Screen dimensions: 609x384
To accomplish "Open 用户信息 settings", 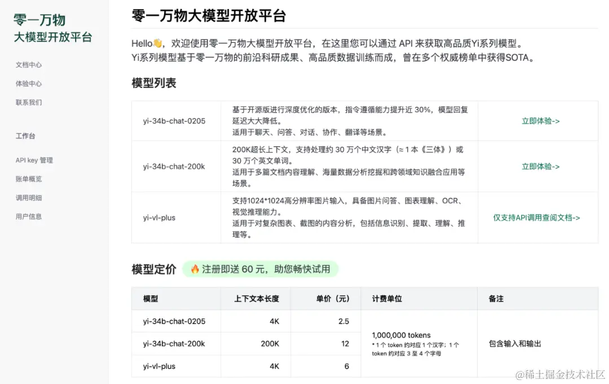I will click(x=28, y=216).
